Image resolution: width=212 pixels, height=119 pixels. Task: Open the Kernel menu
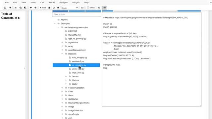[52, 2]
